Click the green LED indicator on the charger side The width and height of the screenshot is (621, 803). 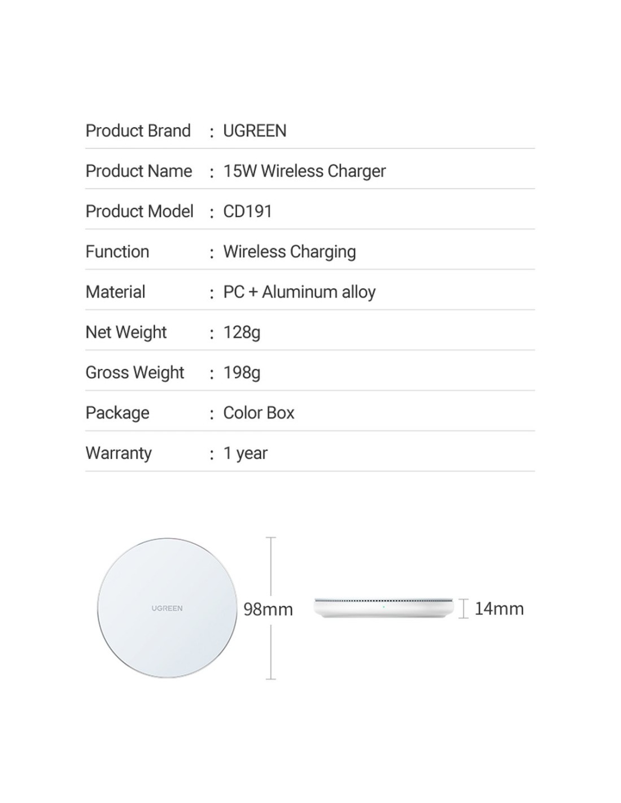(384, 607)
